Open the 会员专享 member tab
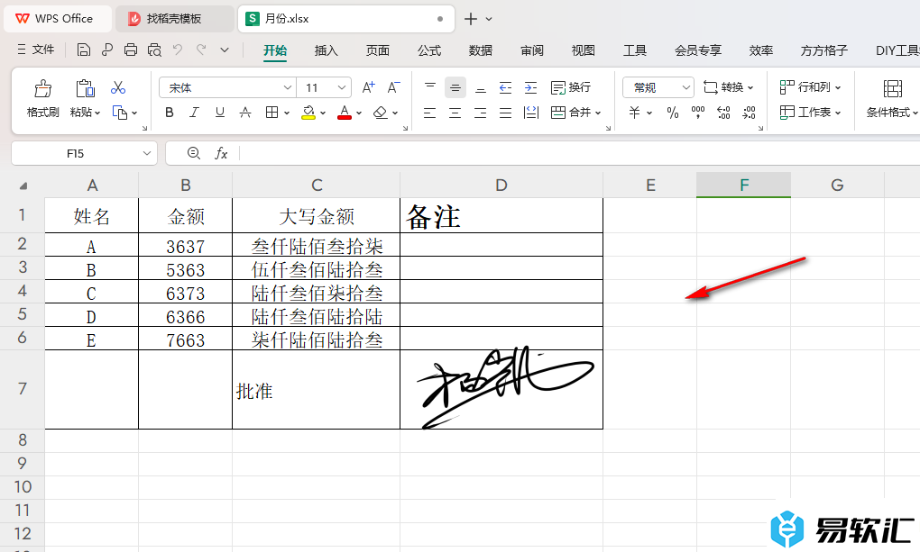The height and width of the screenshot is (552, 920). tap(698, 50)
